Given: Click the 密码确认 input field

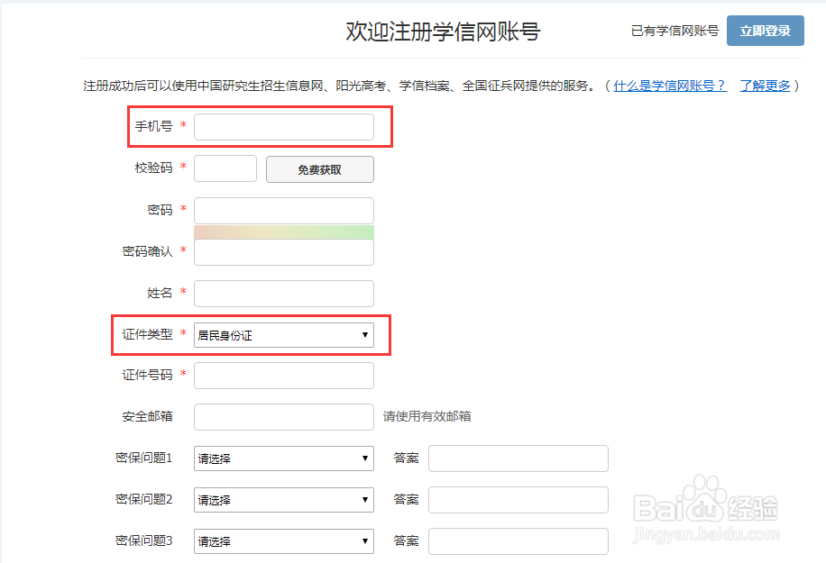Looking at the screenshot, I should (x=284, y=252).
